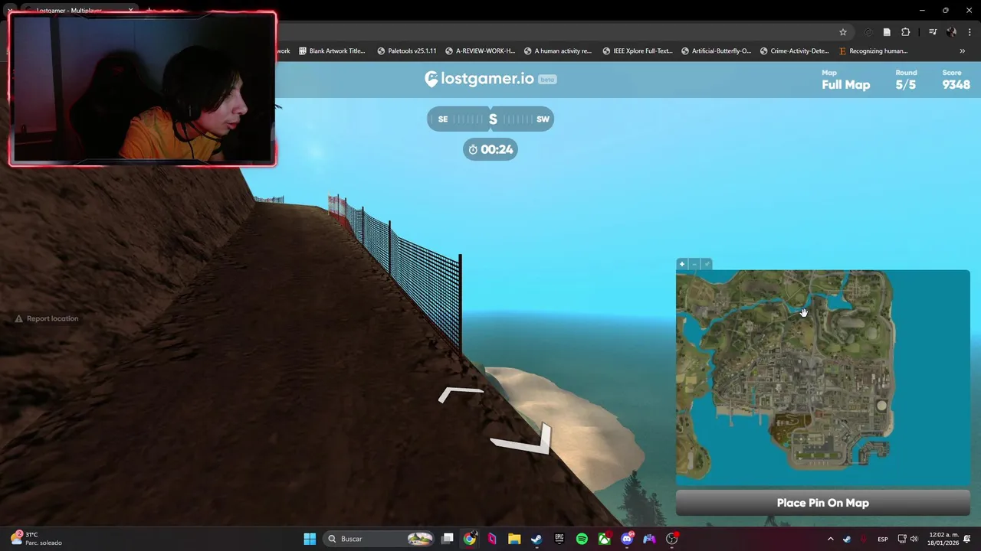
Task: Click the Steam system tray icon
Action: (847, 539)
